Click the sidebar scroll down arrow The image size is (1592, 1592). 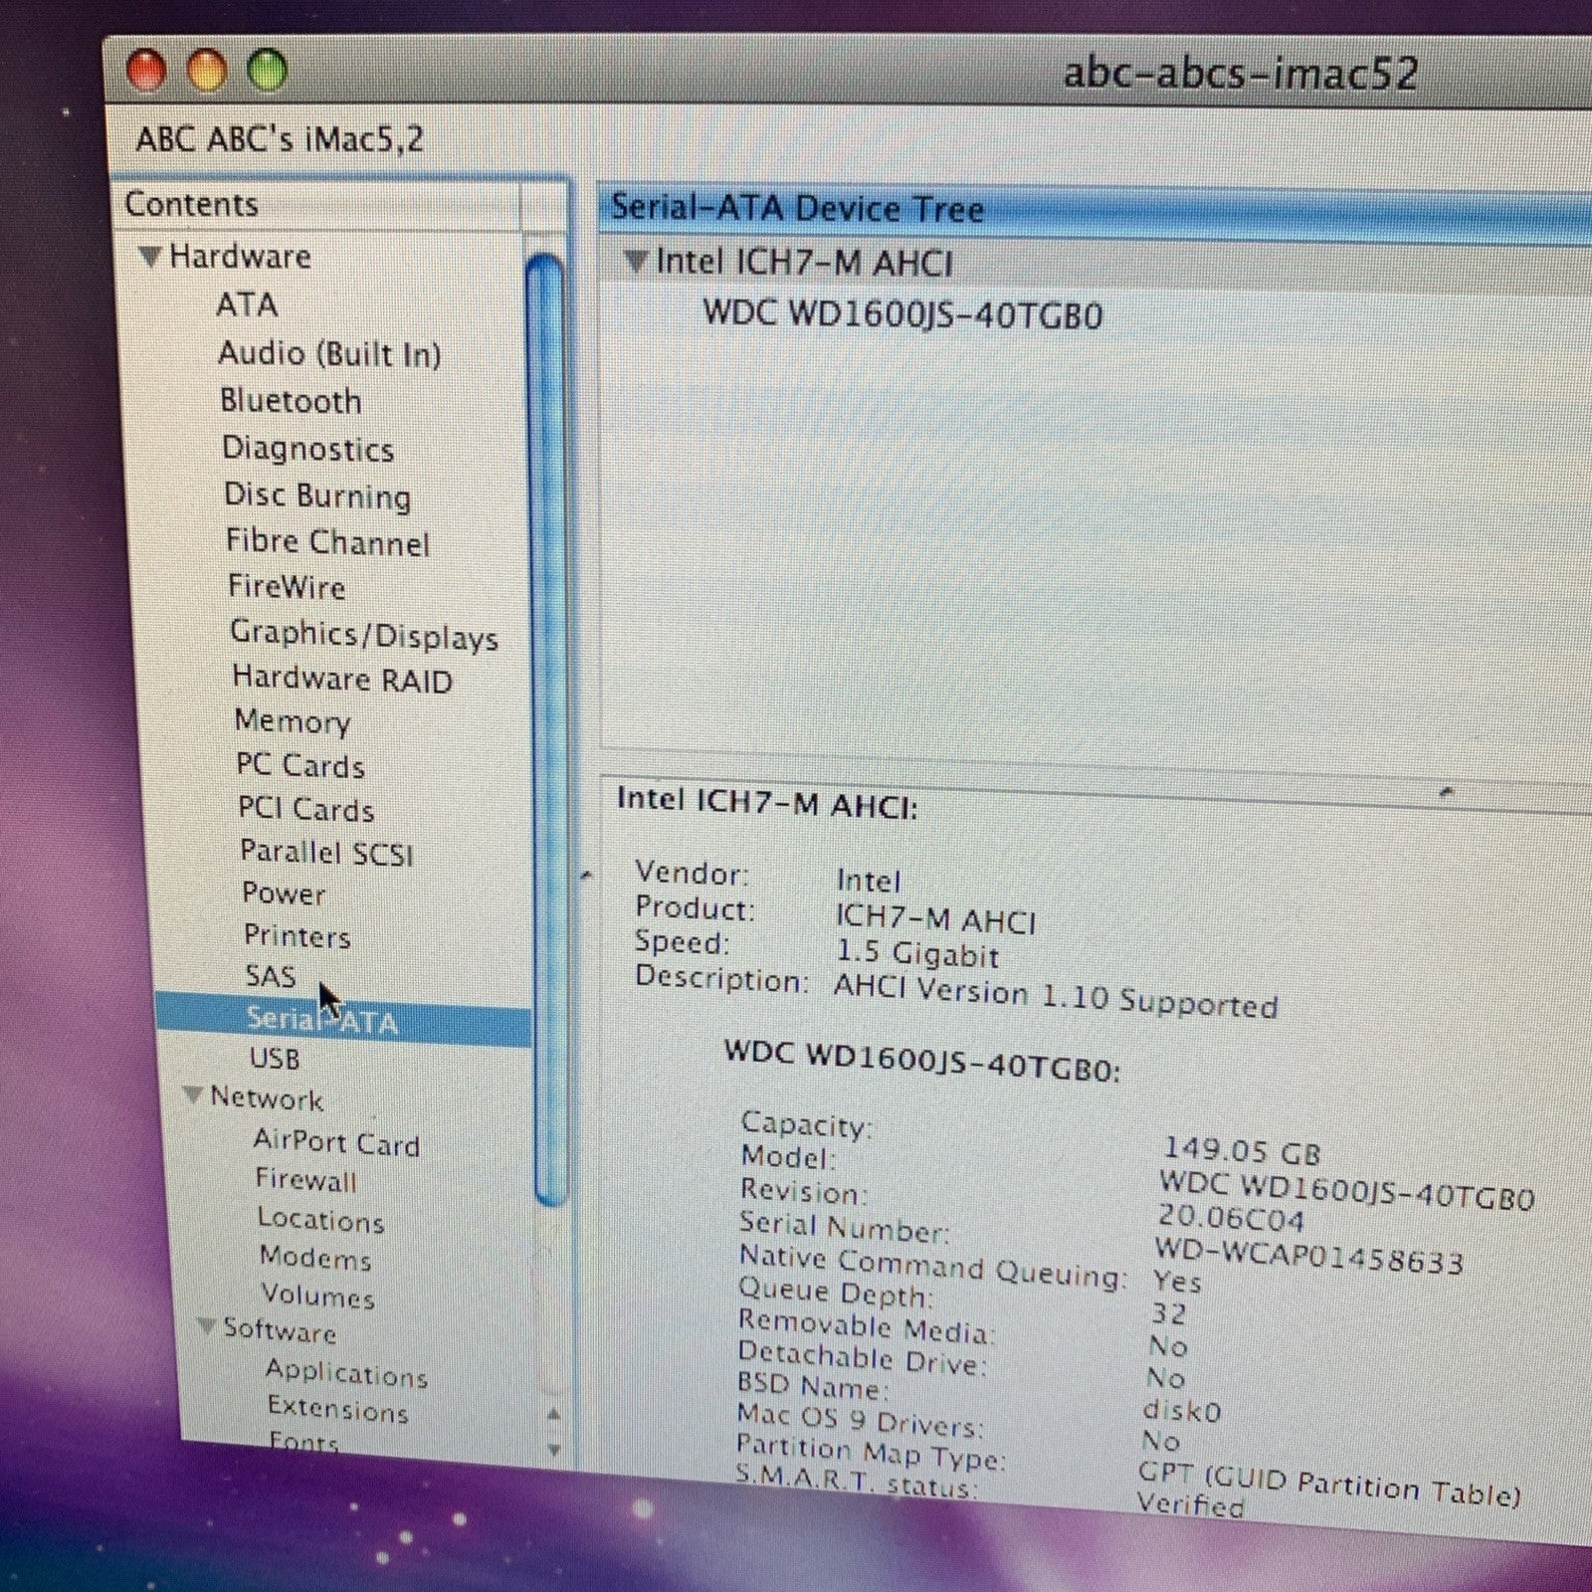coord(554,1449)
